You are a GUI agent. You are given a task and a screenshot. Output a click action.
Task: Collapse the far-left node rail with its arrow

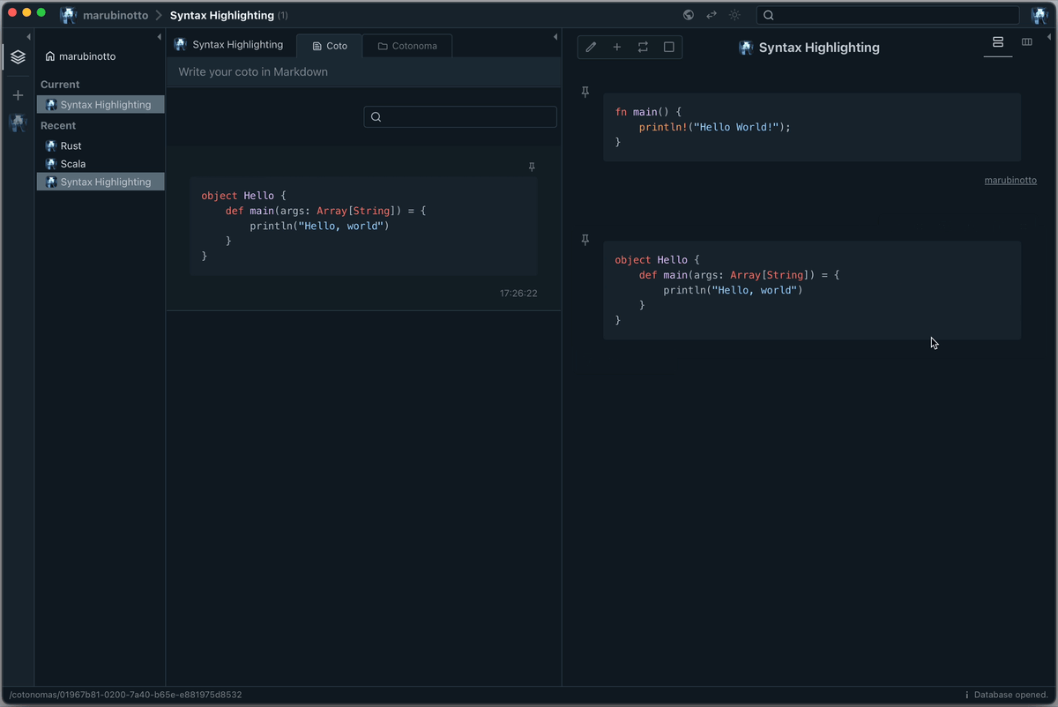pyautogui.click(x=28, y=37)
